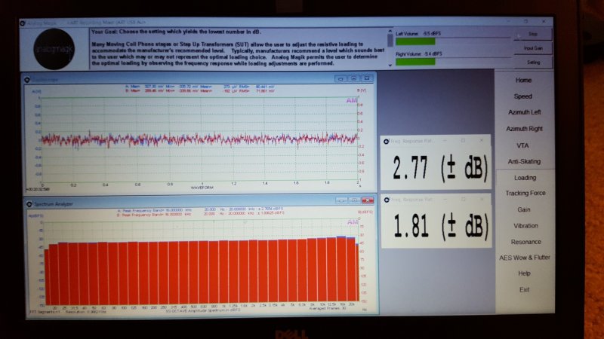Open the VTA test
Viewport: 604px width, 339px height.
pos(522,145)
